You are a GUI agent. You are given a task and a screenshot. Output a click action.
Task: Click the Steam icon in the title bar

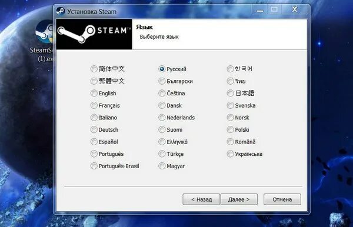[61, 12]
